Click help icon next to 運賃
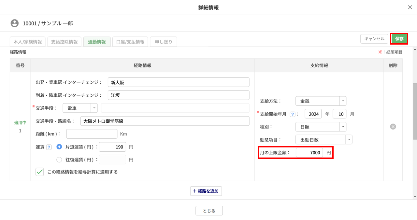Screen dimensions: 417x220 [x=49, y=147]
